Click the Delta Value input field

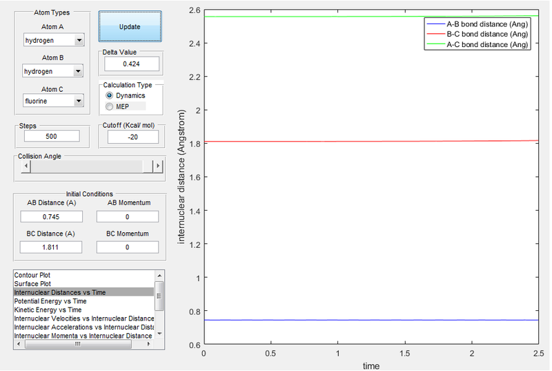131,64
